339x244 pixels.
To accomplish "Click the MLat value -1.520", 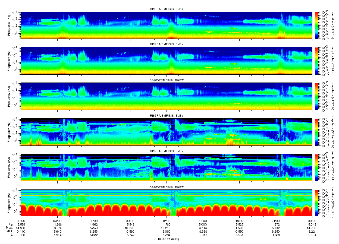I will (239, 228).
